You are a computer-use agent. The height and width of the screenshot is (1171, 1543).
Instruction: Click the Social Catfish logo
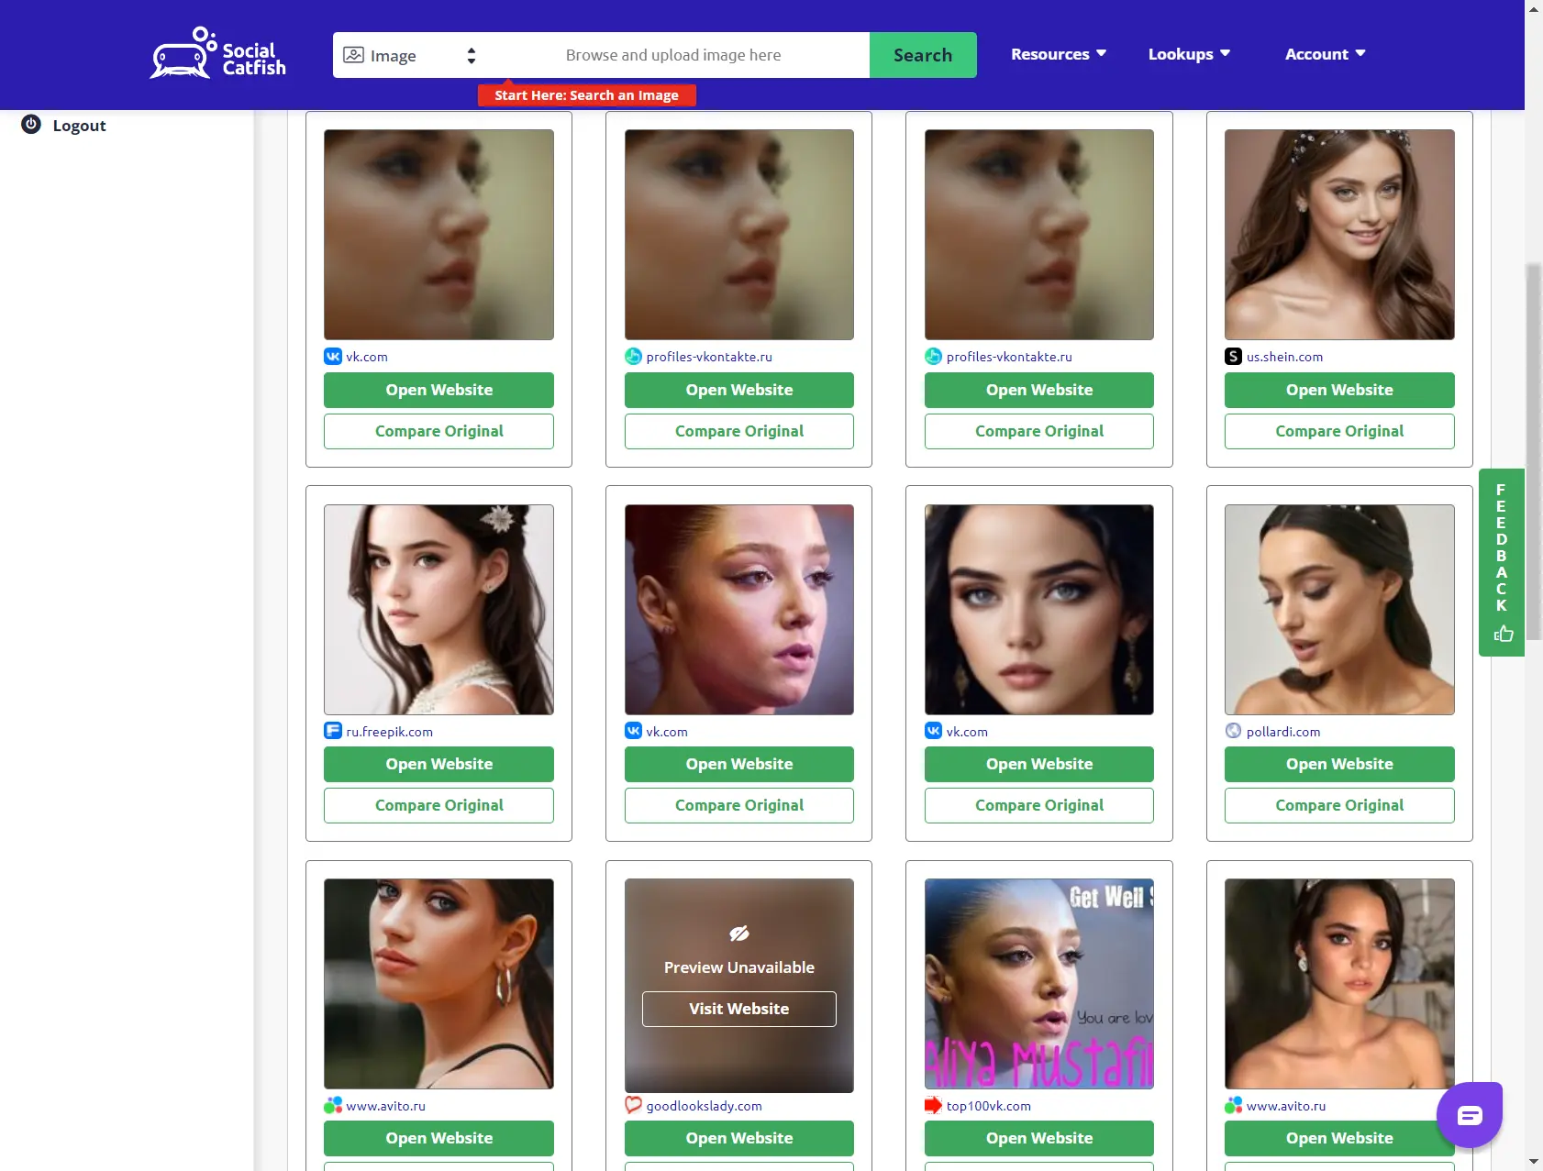(x=218, y=54)
